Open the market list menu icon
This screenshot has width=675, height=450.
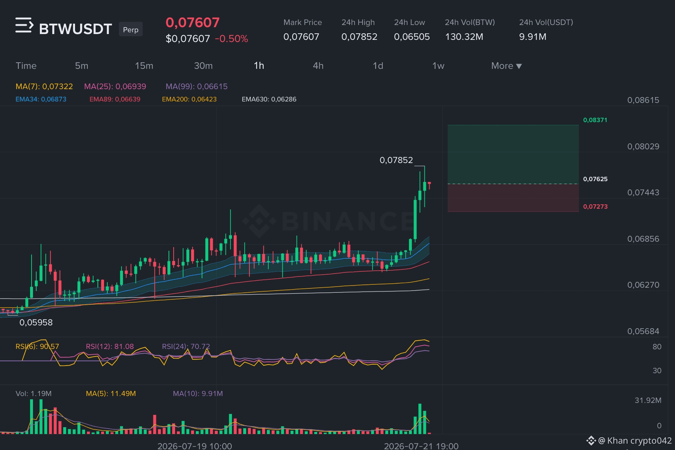click(x=24, y=25)
